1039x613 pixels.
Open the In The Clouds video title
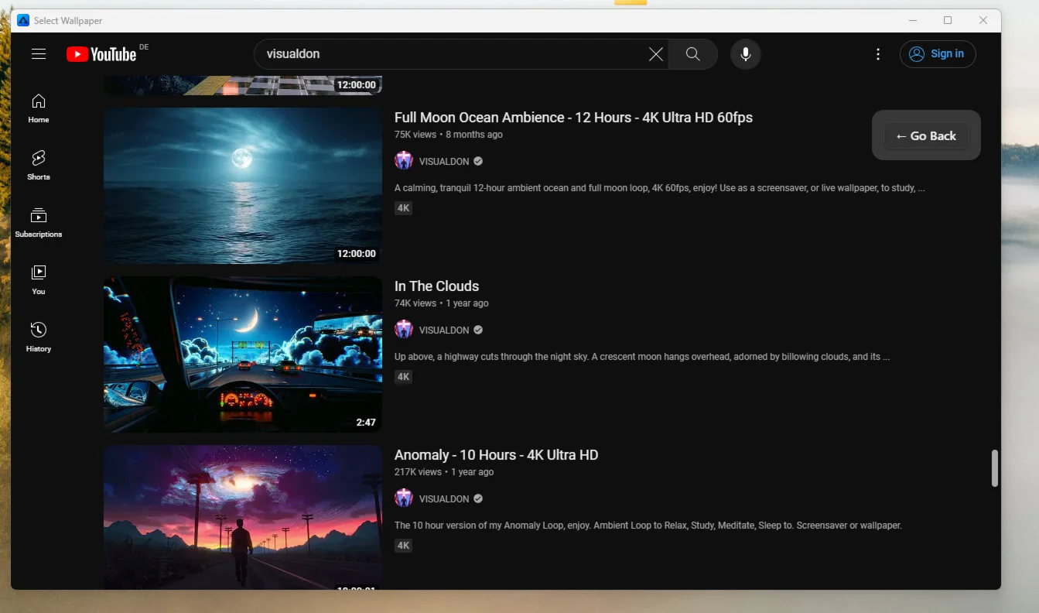click(x=436, y=286)
